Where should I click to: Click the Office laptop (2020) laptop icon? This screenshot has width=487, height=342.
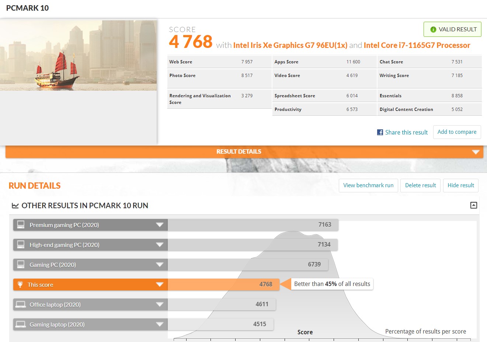21,304
